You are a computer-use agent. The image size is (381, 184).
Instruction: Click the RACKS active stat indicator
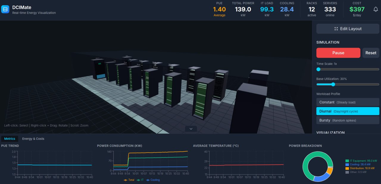pos(312,9)
